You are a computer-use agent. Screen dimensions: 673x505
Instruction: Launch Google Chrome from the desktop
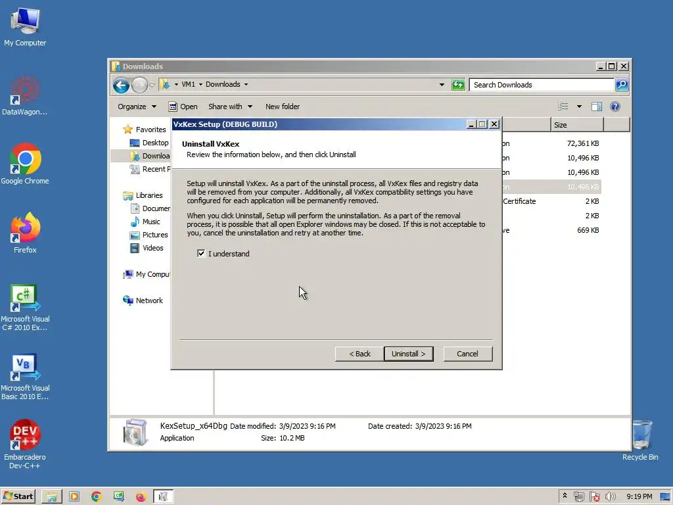pos(25,164)
